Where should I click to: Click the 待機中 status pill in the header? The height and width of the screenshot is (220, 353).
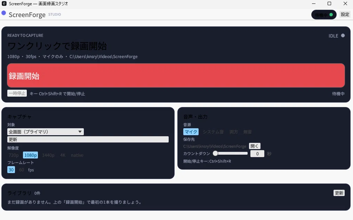coord(324,15)
